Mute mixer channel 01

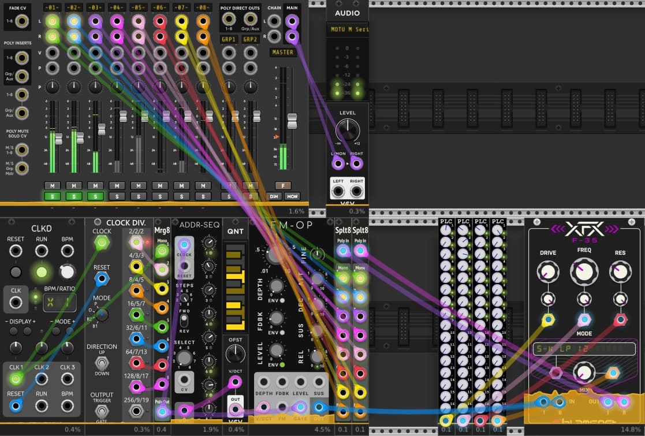[x=52, y=186]
